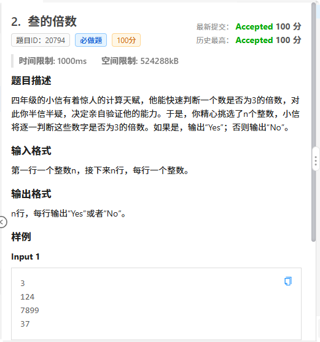This screenshot has height=342, width=320.
Task: Click the vertical scrollbar of problem description
Action: click(313, 122)
